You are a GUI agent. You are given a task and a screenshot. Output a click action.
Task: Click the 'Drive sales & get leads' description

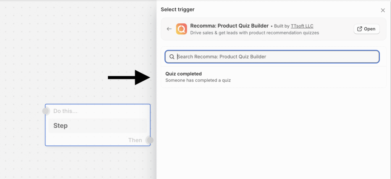[x=255, y=33]
